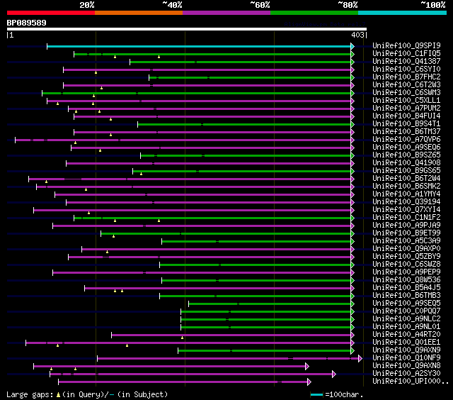Select the UniRef100_B4FUI4 label
The width and height of the screenshot is (453, 400).
coord(406,116)
